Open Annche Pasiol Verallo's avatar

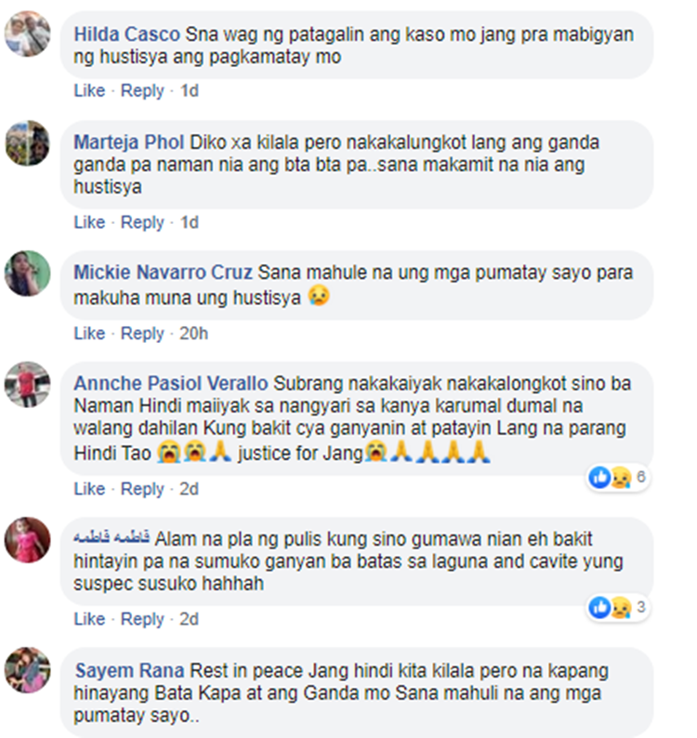coord(27,385)
